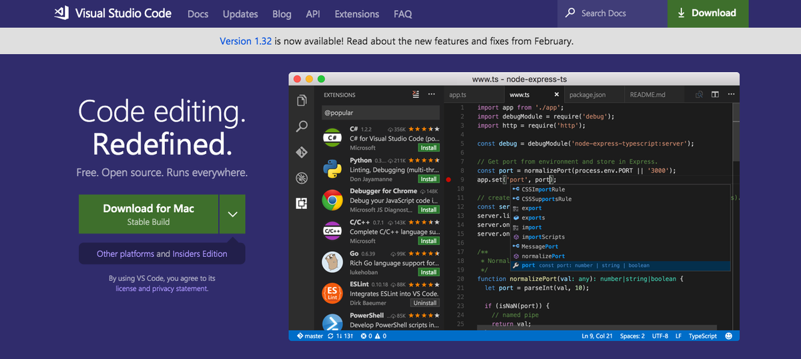Select the Extensions icon in activity bar
This screenshot has height=359, width=801.
point(302,204)
